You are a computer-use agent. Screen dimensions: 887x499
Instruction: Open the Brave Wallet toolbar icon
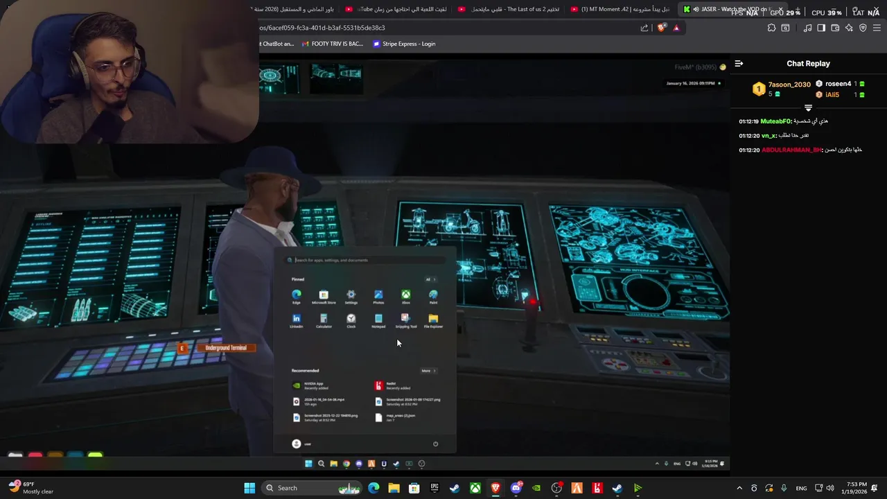(x=835, y=28)
